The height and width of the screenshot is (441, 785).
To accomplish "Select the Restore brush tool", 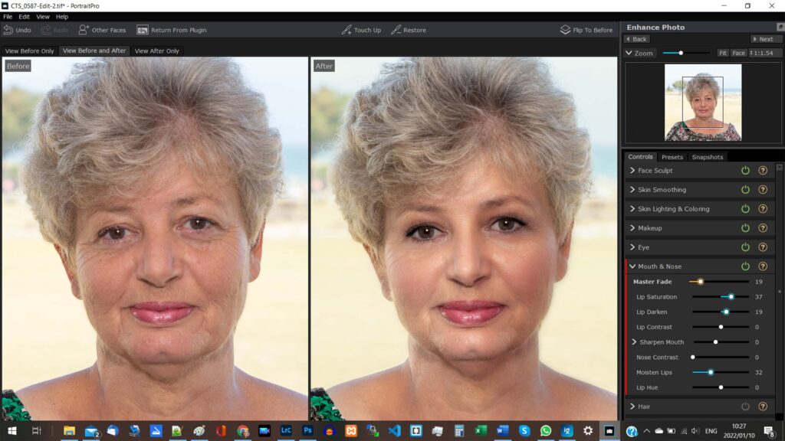I will pos(396,30).
